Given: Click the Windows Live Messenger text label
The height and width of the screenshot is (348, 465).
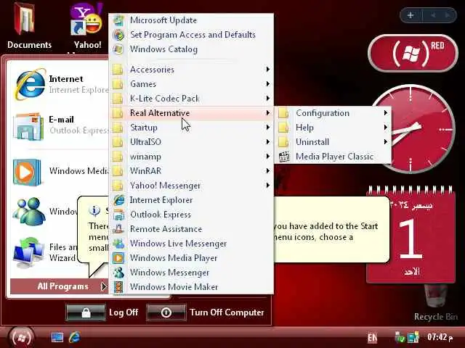Looking at the screenshot, I should tap(178, 244).
